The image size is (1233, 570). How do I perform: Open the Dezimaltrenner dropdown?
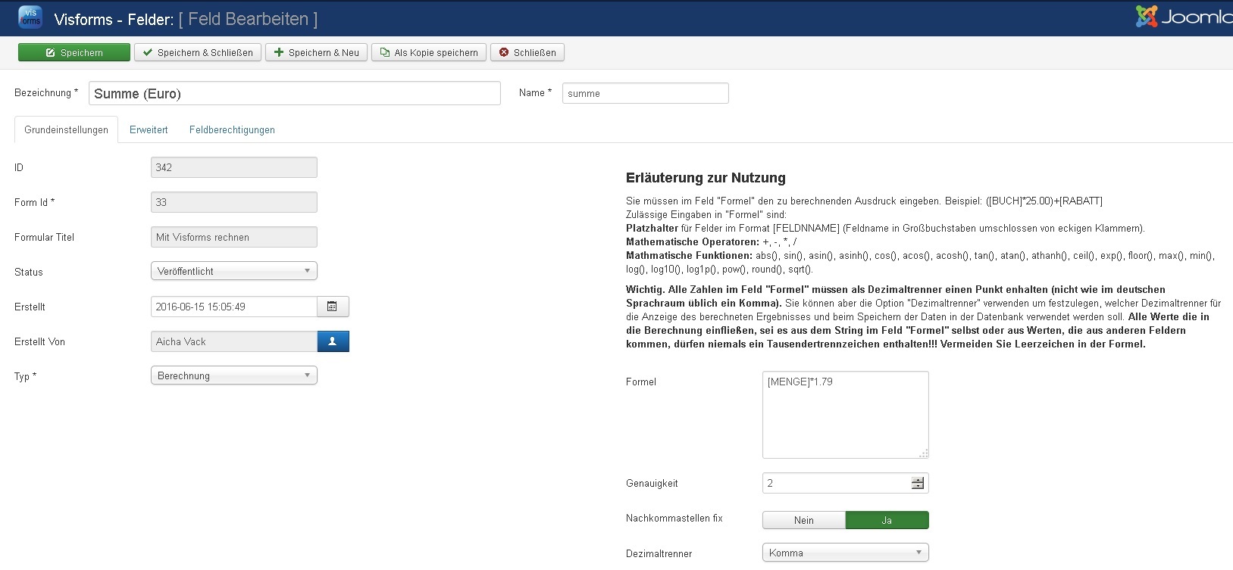[845, 553]
